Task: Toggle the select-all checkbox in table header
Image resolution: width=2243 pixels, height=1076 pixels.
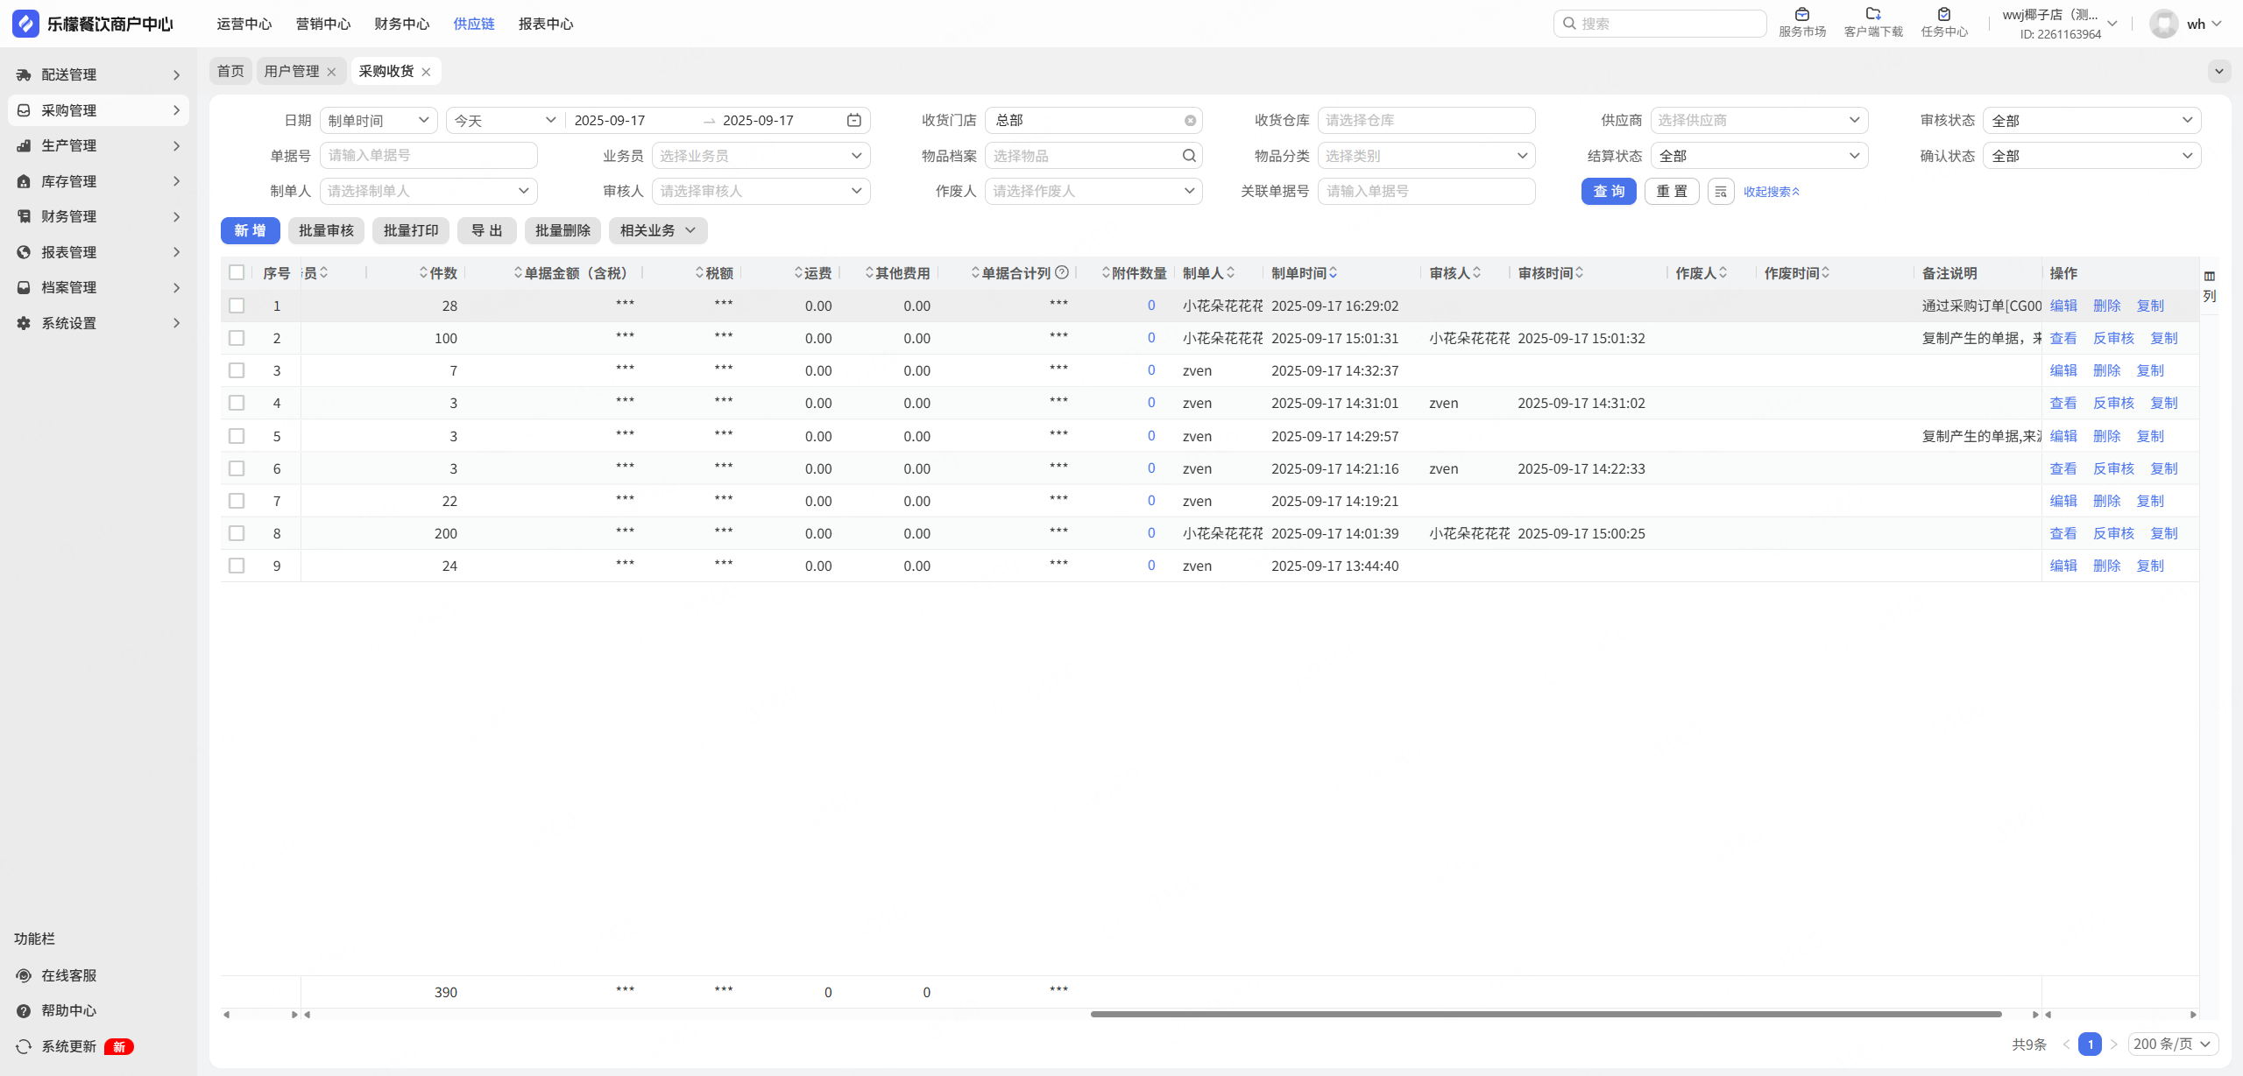Action: tap(237, 272)
